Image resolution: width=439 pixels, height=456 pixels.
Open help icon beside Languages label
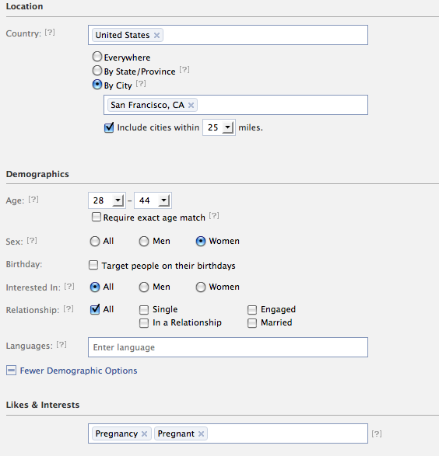click(61, 345)
